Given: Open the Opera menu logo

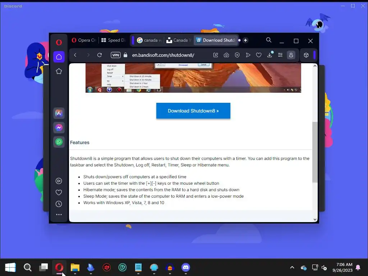Looking at the screenshot, I should pyautogui.click(x=59, y=42).
